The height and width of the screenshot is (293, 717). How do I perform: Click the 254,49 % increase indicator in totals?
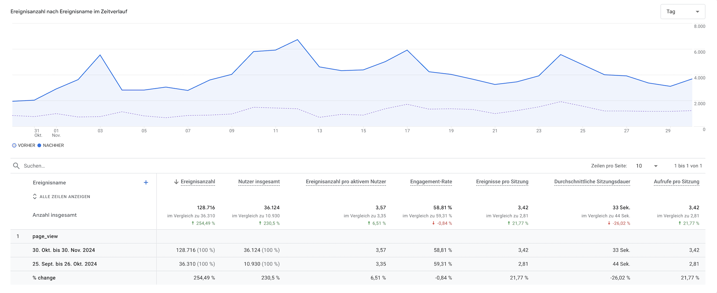tap(203, 223)
